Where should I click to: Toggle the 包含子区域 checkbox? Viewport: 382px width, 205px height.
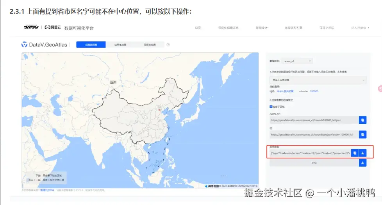tap(271, 107)
